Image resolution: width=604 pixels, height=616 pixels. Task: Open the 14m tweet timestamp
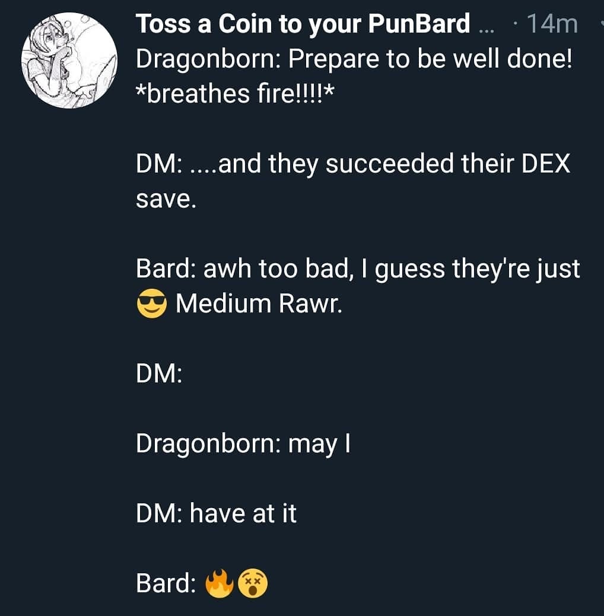(x=552, y=24)
